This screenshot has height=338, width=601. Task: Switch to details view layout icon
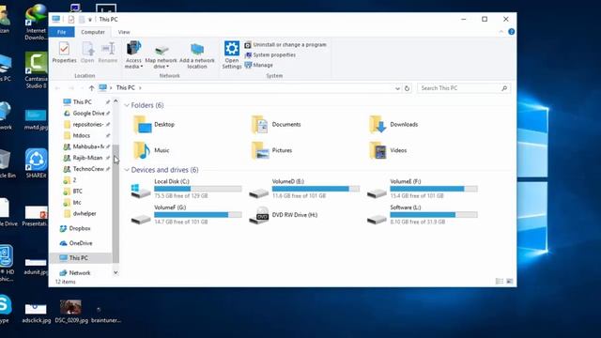pyautogui.click(x=500, y=282)
